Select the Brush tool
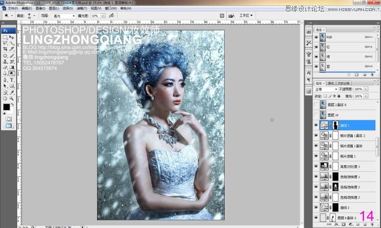This screenshot has height=228, width=381. click(12, 56)
